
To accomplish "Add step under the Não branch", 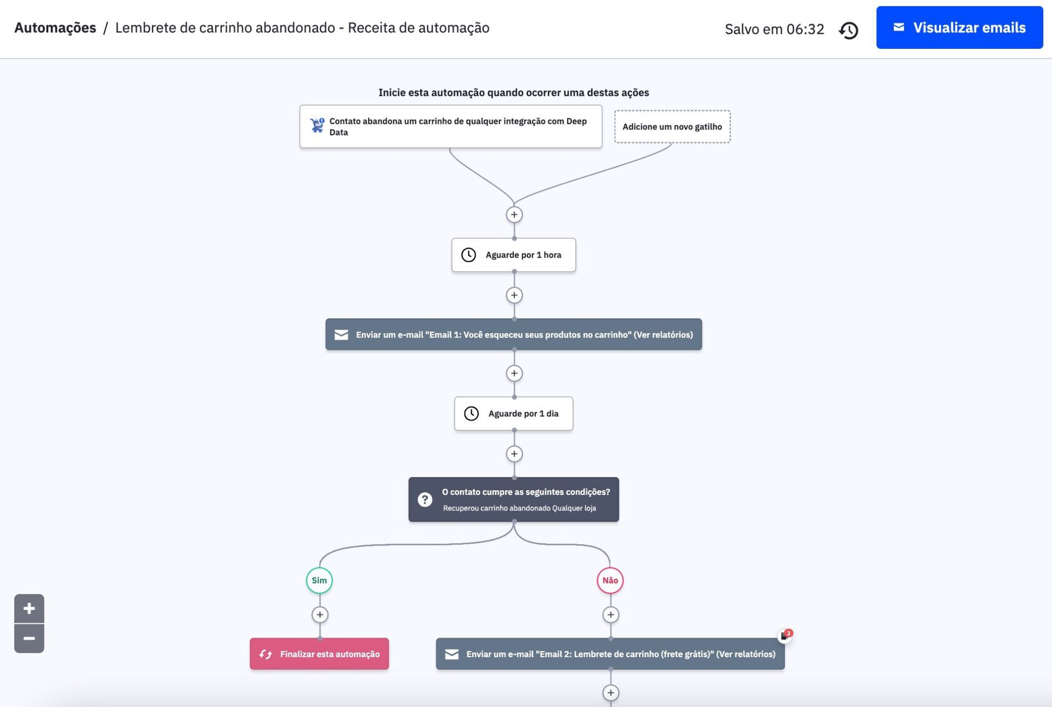I will pos(610,614).
